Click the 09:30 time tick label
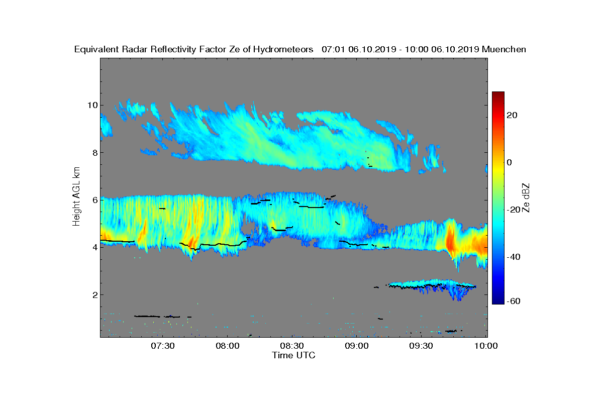The height and width of the screenshot is (402, 603). tap(422, 346)
